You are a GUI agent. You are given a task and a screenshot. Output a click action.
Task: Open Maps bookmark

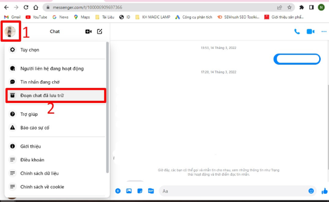tap(82, 17)
